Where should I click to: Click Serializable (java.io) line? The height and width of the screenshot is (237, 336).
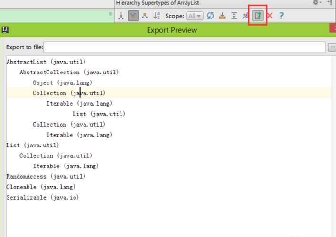pyautogui.click(x=43, y=197)
